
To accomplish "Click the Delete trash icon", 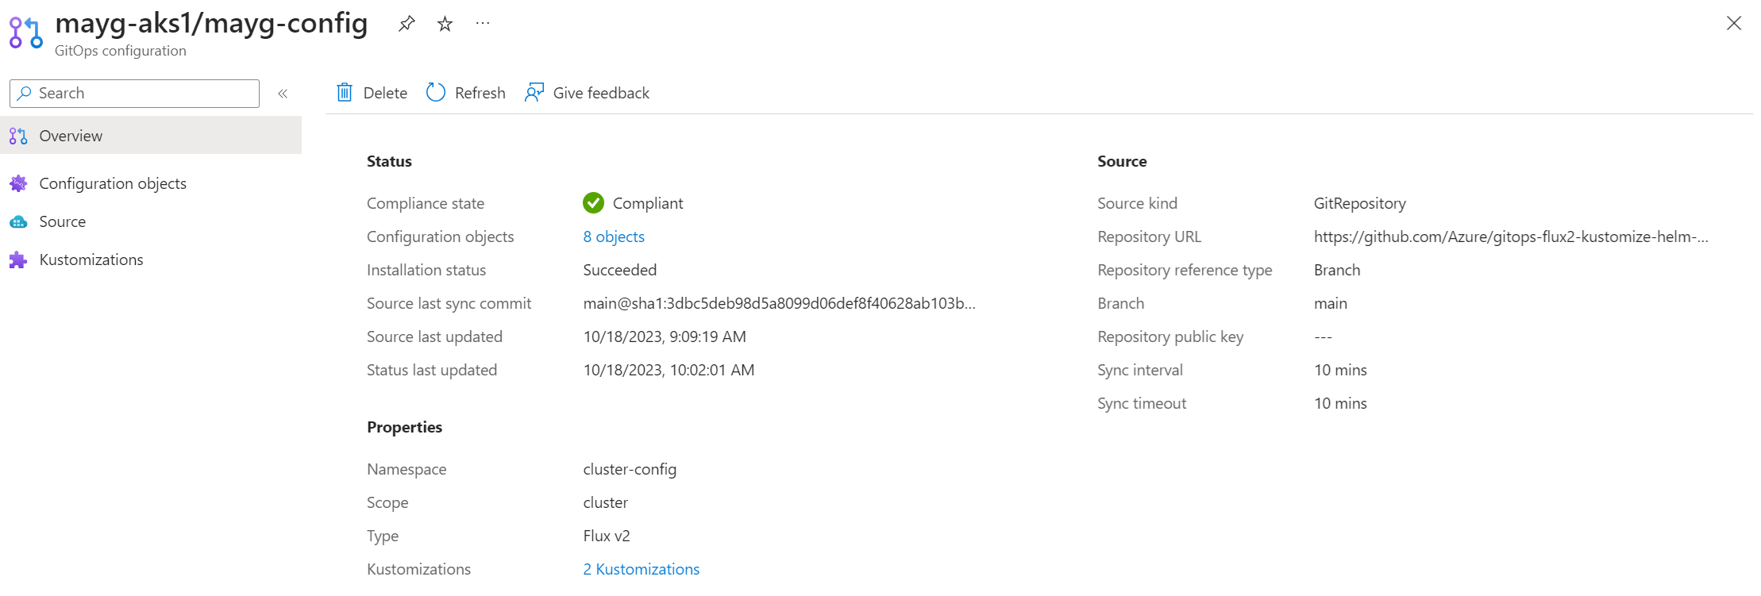I will click(x=345, y=93).
